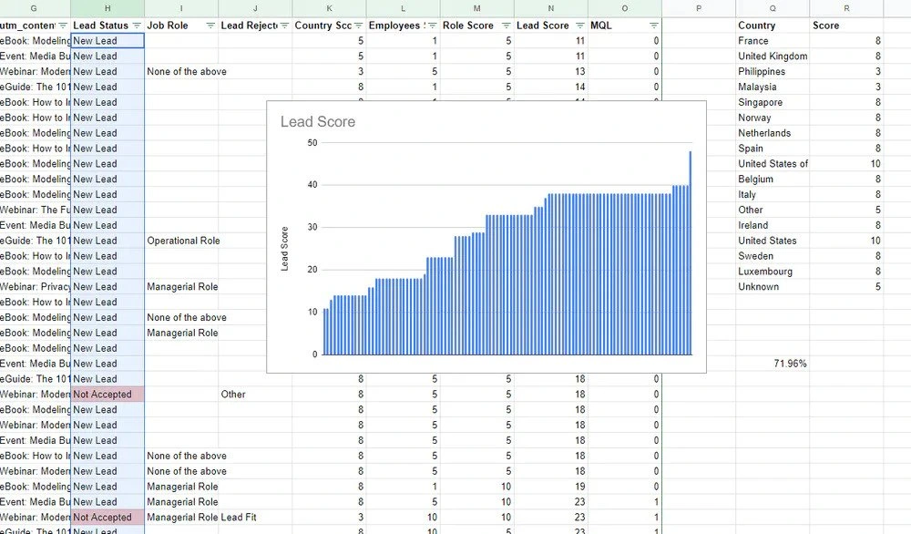Screen dimensions: 911x534
Task: Select the Malaysia cell
Action: [773, 87]
